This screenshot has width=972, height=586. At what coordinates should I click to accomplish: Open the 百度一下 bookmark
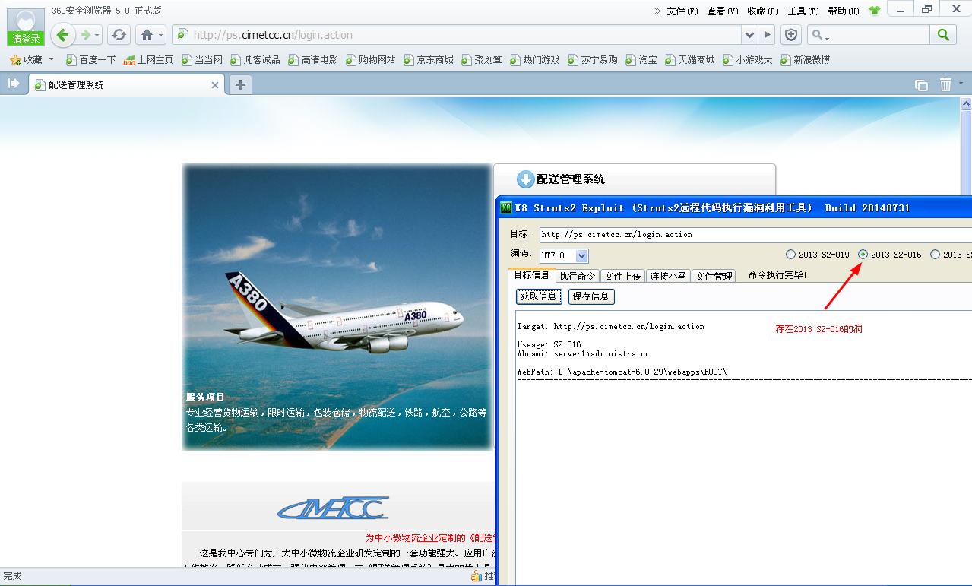(90, 59)
